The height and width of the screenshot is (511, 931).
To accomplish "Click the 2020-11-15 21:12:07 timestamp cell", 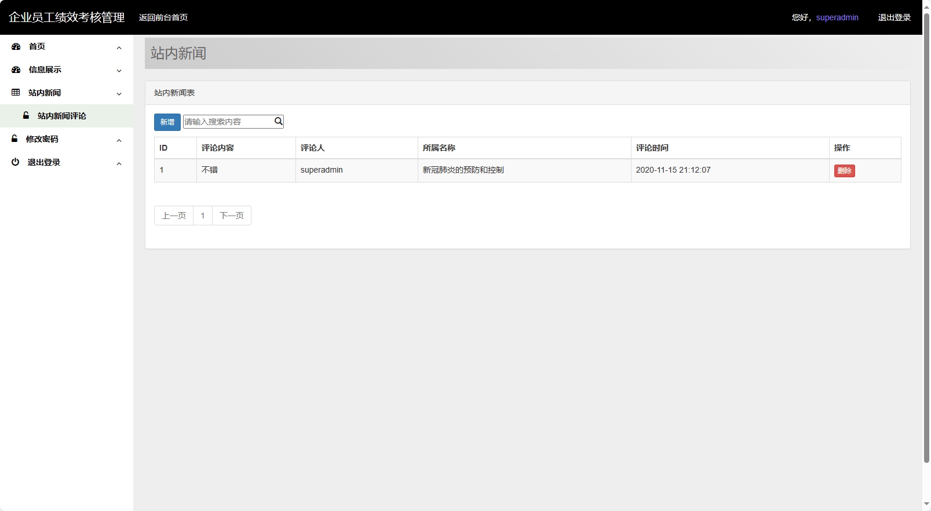I will click(x=730, y=170).
